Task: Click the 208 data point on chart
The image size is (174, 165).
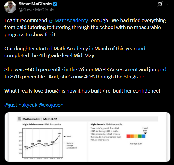Action: [39, 143]
